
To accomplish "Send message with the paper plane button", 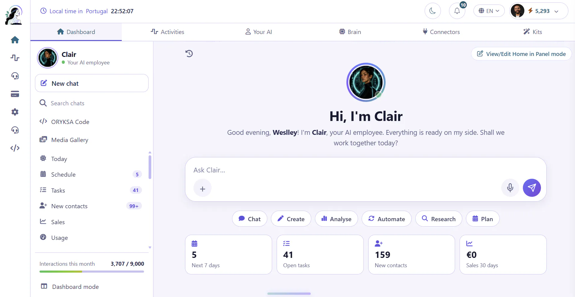I will [532, 188].
